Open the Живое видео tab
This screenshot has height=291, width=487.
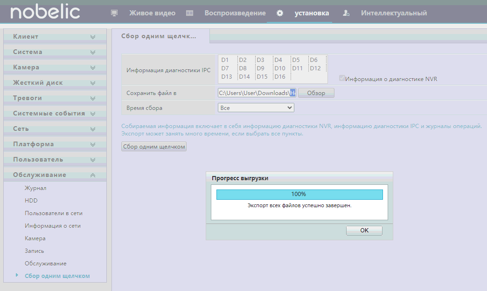click(x=152, y=13)
